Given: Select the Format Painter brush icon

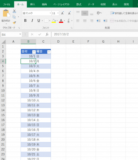Looking at the screenshot, I should 14,22.
